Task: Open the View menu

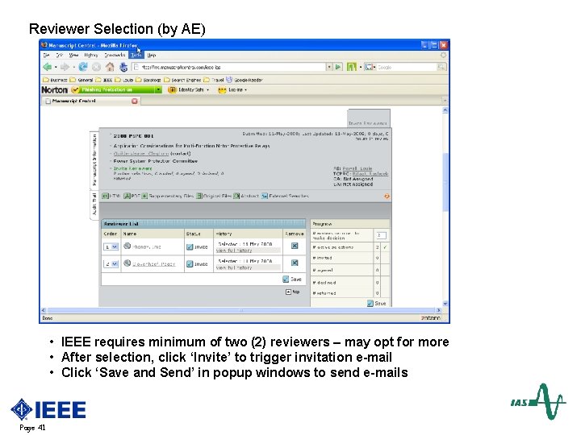Action: 73,55
